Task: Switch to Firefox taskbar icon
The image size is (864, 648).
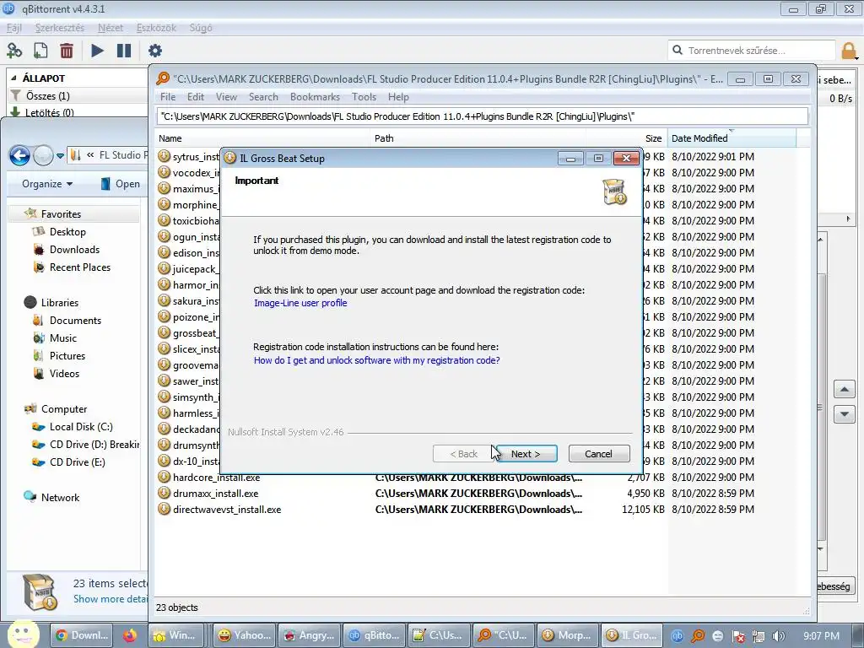Action: tap(129, 635)
